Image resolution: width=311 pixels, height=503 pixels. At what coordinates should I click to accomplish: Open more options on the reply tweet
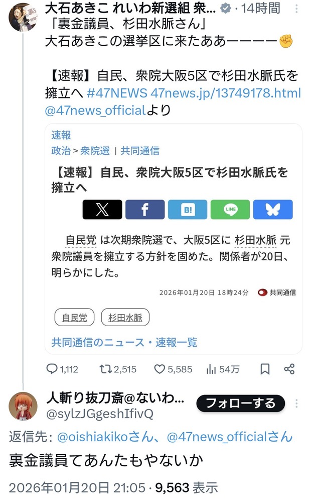click(296, 403)
